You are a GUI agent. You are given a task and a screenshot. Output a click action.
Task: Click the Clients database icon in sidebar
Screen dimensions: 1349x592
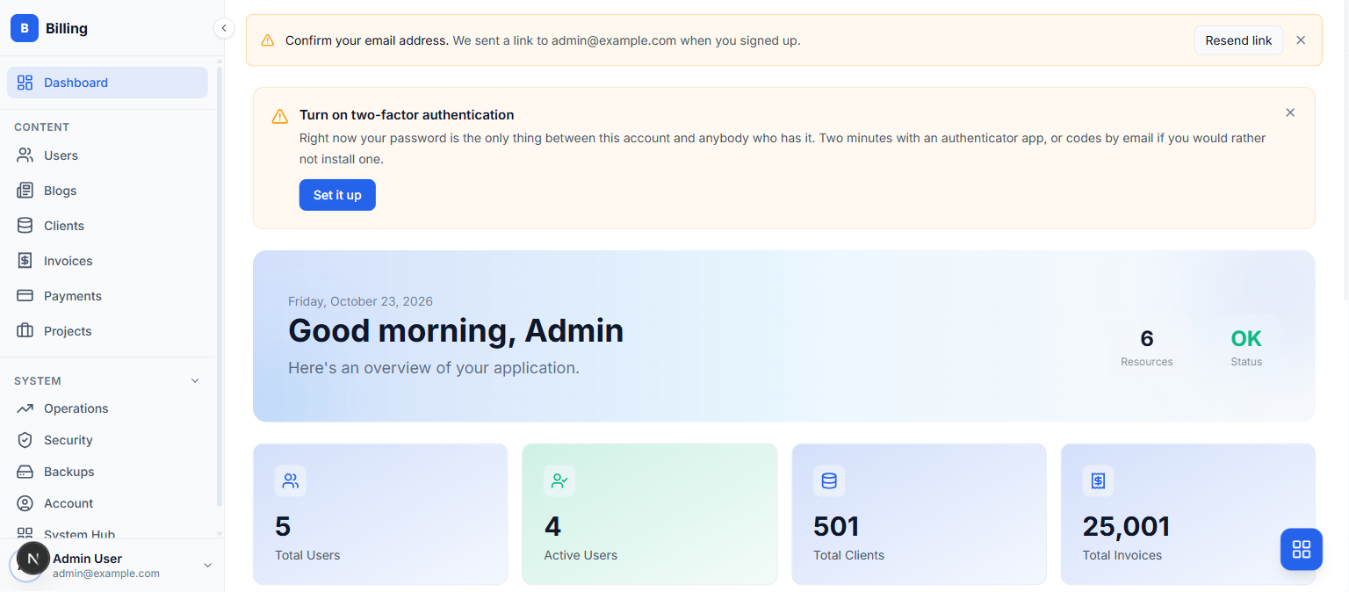click(x=25, y=226)
